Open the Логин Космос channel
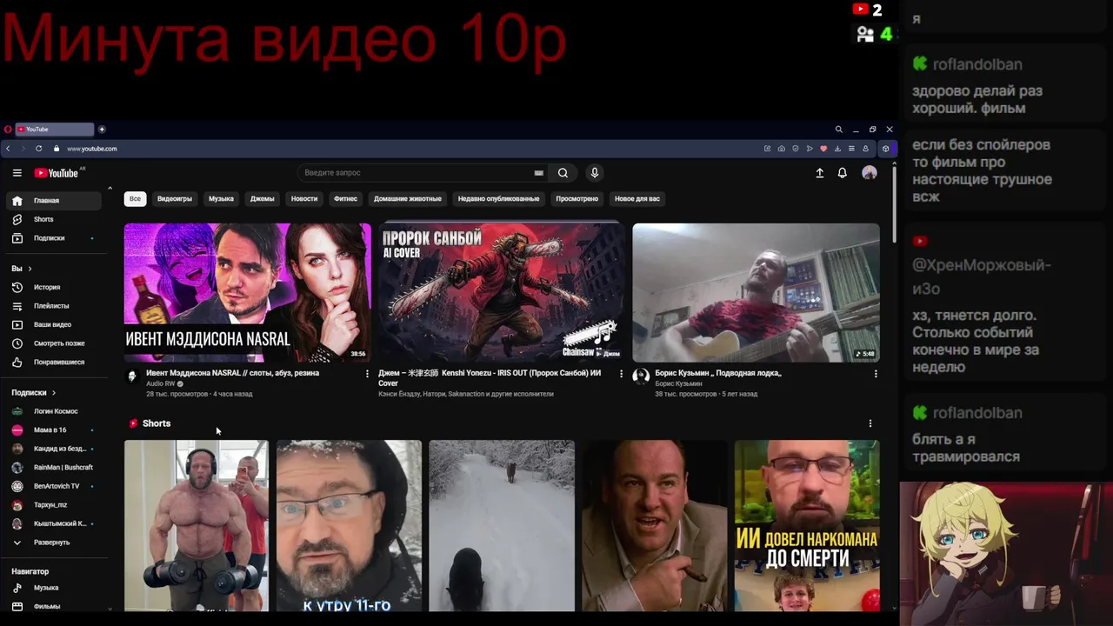The height and width of the screenshot is (626, 1113). pos(54,411)
